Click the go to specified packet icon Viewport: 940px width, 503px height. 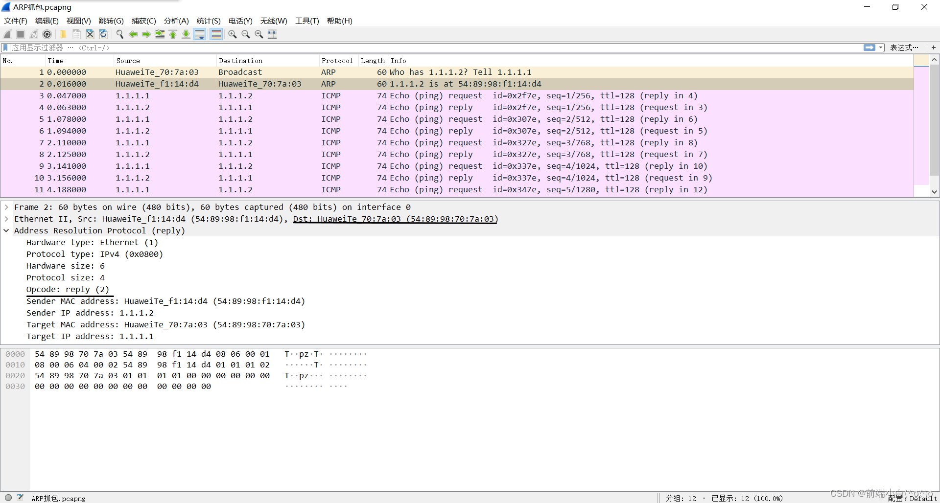160,34
